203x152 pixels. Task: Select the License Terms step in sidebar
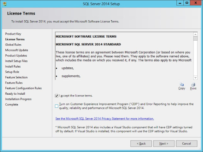(x=15, y=39)
